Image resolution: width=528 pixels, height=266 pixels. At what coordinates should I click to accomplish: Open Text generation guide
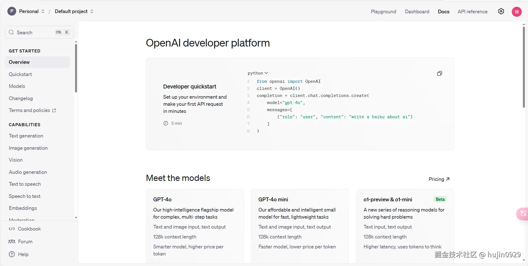coord(26,136)
